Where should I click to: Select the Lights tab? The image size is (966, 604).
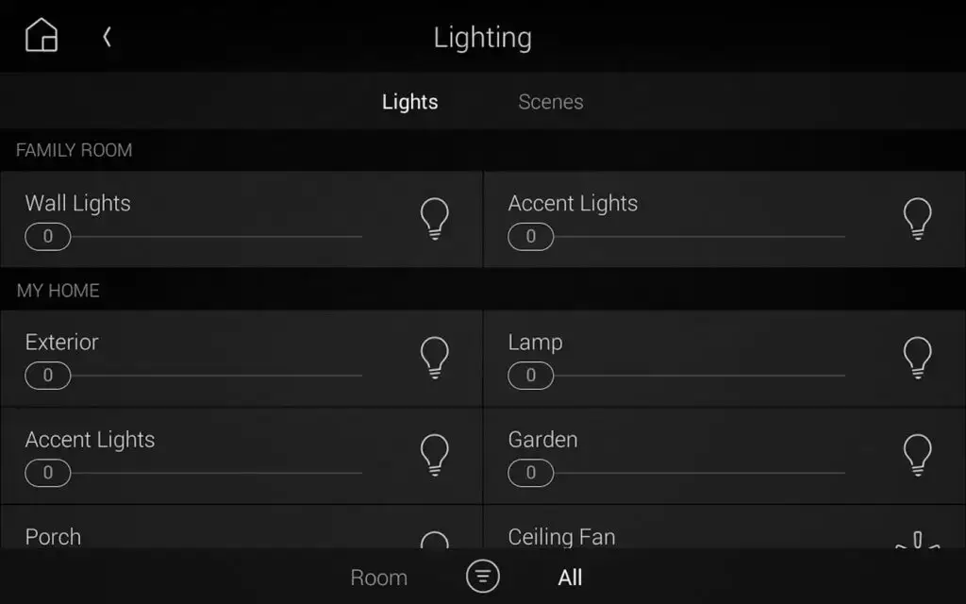click(x=409, y=102)
